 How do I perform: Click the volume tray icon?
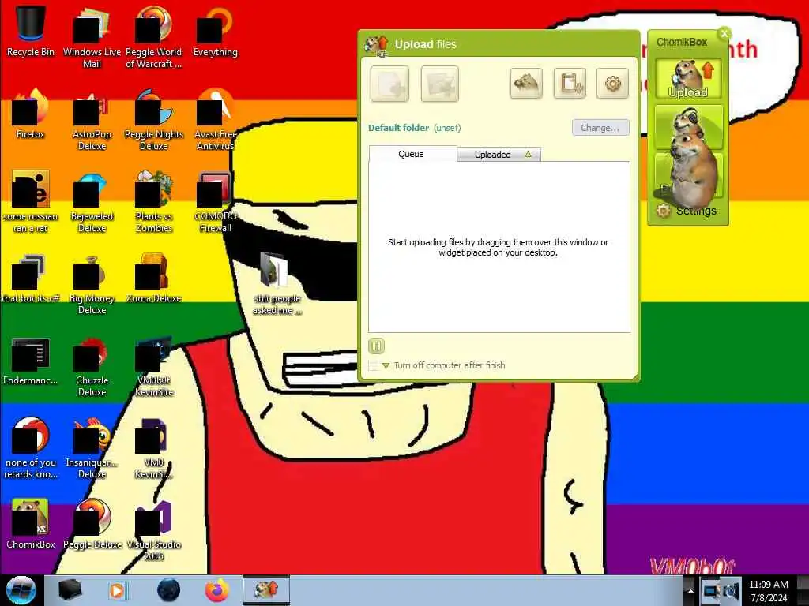pos(732,591)
